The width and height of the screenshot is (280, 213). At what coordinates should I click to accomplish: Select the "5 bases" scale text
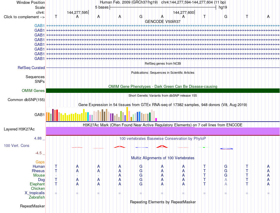pos(102,7)
